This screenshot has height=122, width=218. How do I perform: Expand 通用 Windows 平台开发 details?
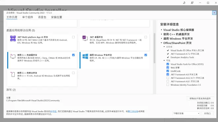coord(162,39)
